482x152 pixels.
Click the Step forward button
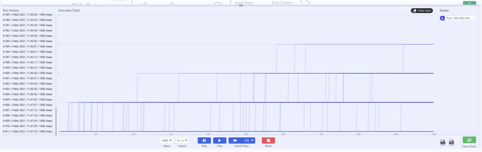coord(204,140)
